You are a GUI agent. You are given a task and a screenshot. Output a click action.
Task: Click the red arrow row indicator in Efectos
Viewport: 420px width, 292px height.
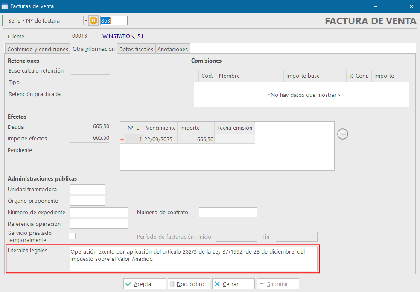[122, 139]
